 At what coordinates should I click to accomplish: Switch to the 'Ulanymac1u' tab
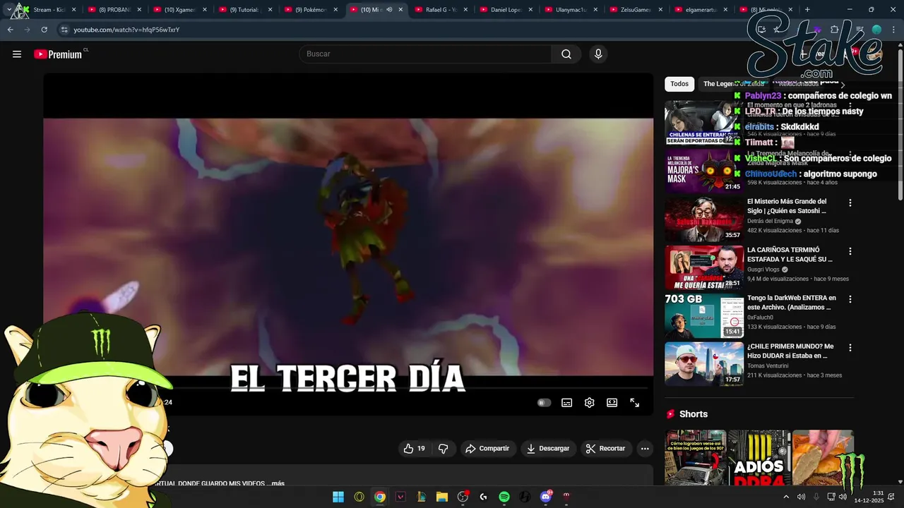(x=571, y=10)
